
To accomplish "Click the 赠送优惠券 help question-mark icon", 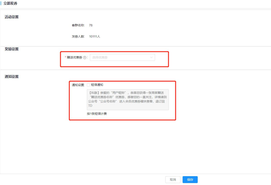I will pos(85,57).
